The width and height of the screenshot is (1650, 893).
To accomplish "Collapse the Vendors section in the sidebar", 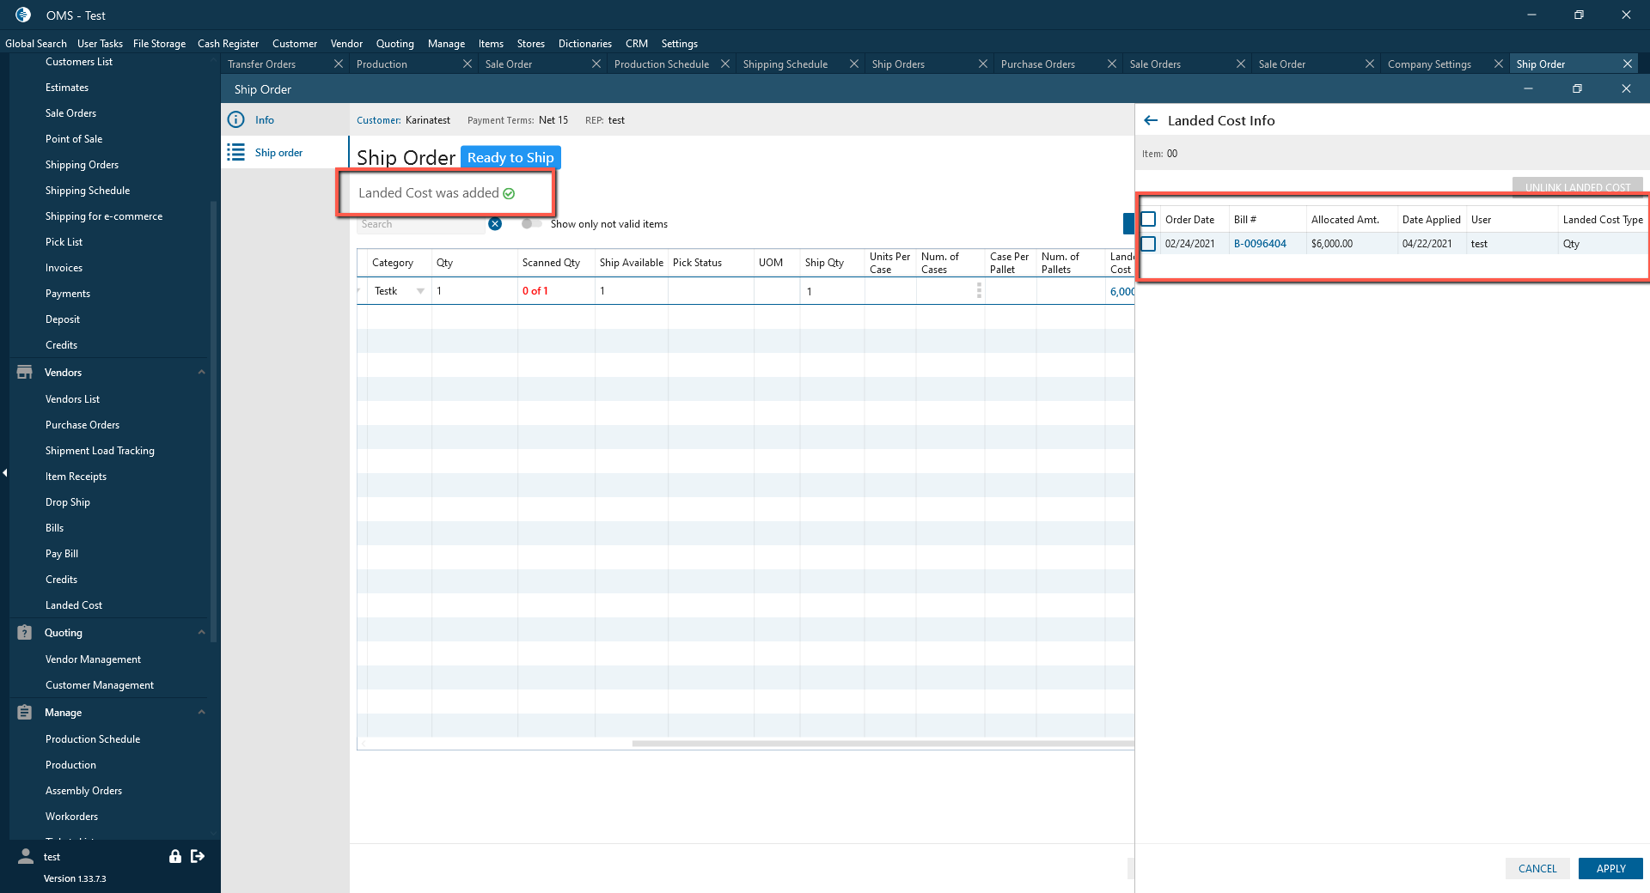I will point(202,373).
